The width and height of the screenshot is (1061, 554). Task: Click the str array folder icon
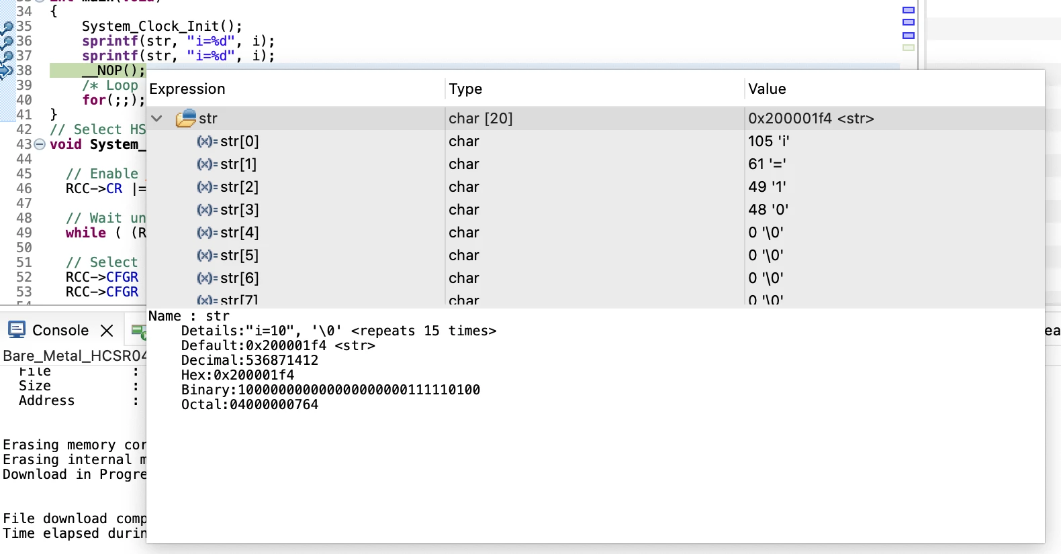[x=186, y=118]
